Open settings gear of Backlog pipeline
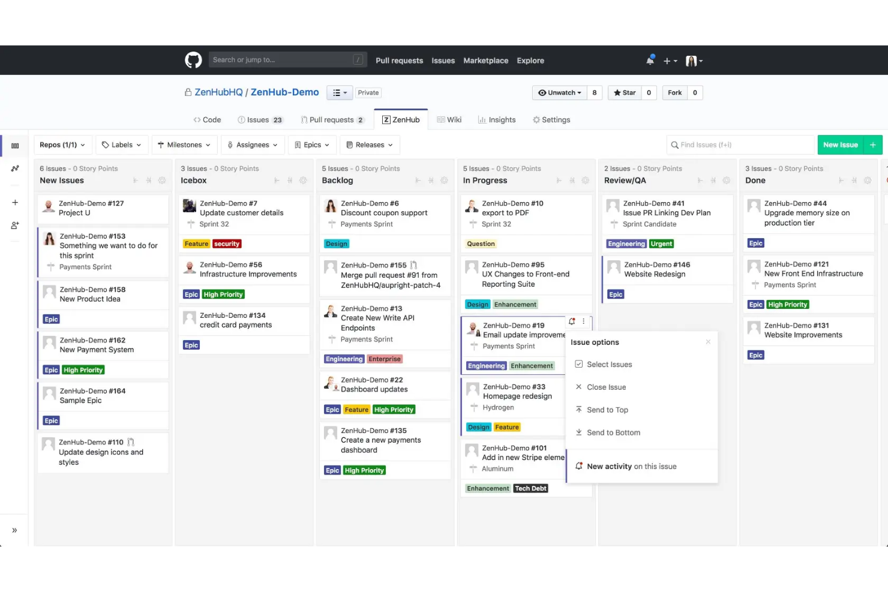 click(444, 181)
